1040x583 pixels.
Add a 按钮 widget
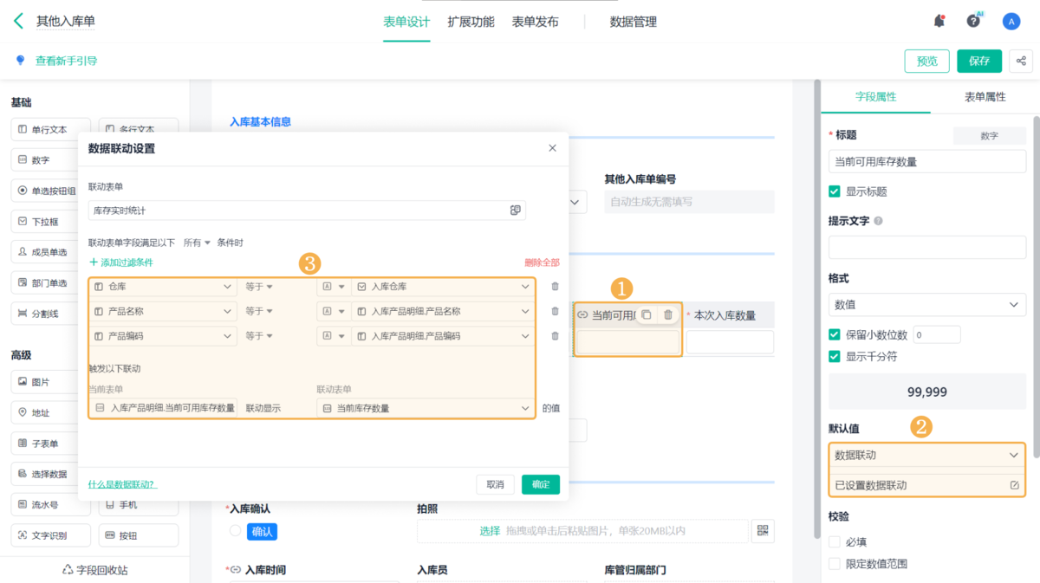coord(139,535)
